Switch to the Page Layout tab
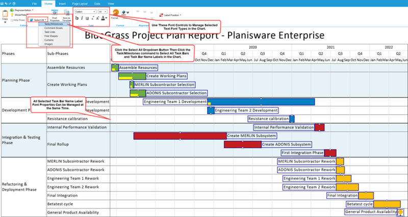 click(80, 4)
